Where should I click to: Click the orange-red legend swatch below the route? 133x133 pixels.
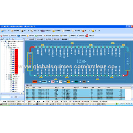click(35, 82)
